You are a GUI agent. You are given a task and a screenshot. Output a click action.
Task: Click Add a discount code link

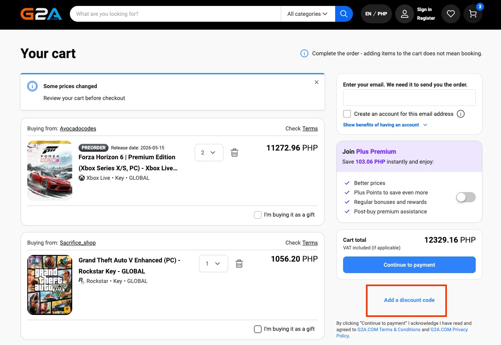[x=409, y=300]
